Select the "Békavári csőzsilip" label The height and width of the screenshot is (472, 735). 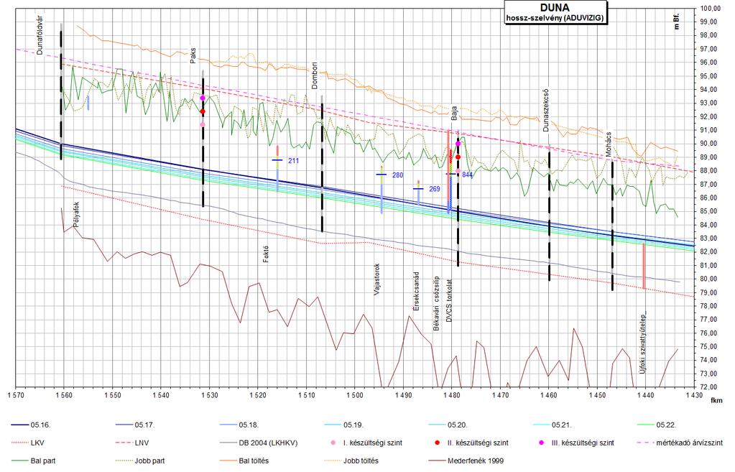436,304
